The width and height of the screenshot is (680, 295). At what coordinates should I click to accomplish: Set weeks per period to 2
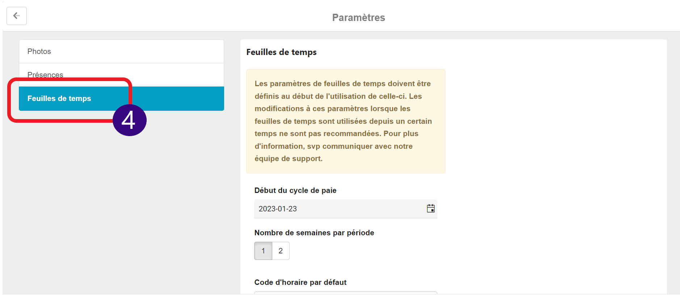281,251
